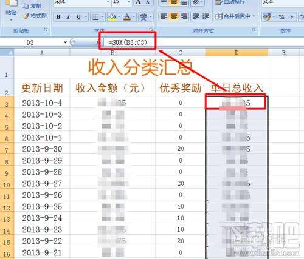Click cell D3 daily total income
The image size is (304, 259).
pos(237,103)
